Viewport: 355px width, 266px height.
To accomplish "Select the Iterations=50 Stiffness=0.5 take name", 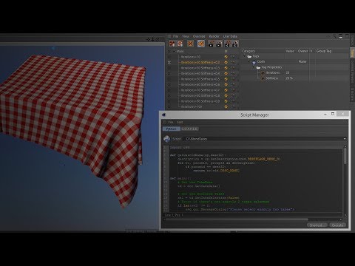I will (x=200, y=79).
